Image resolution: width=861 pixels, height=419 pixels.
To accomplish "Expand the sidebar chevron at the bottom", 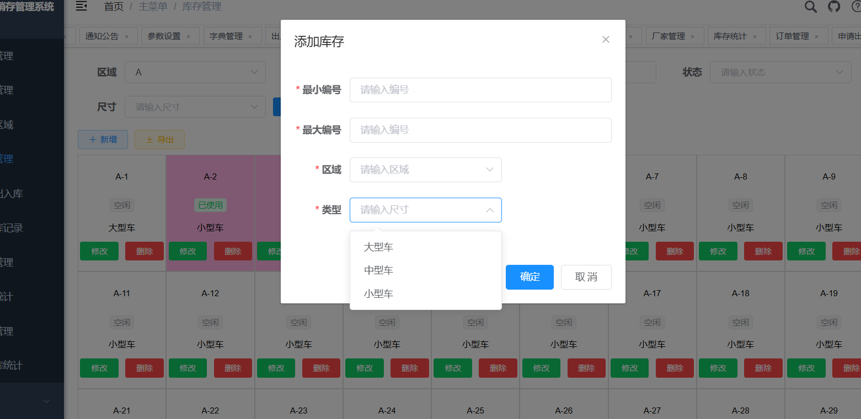I will tap(46, 401).
